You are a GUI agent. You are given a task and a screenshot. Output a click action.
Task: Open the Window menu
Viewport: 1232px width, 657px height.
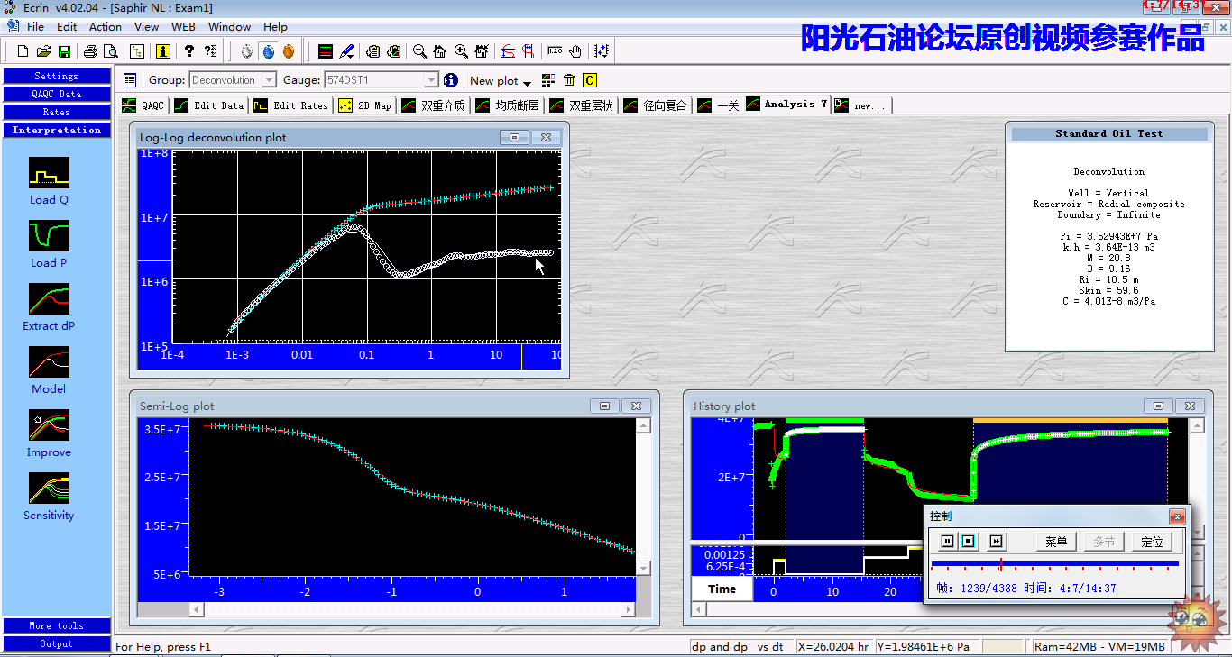tap(230, 27)
